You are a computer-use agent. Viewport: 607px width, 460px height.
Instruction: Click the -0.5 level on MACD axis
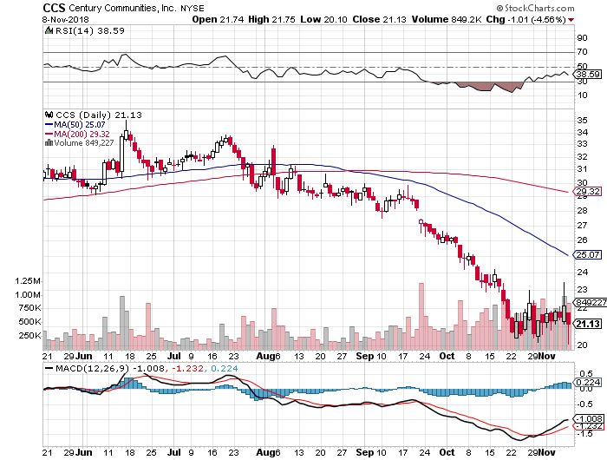(x=585, y=404)
